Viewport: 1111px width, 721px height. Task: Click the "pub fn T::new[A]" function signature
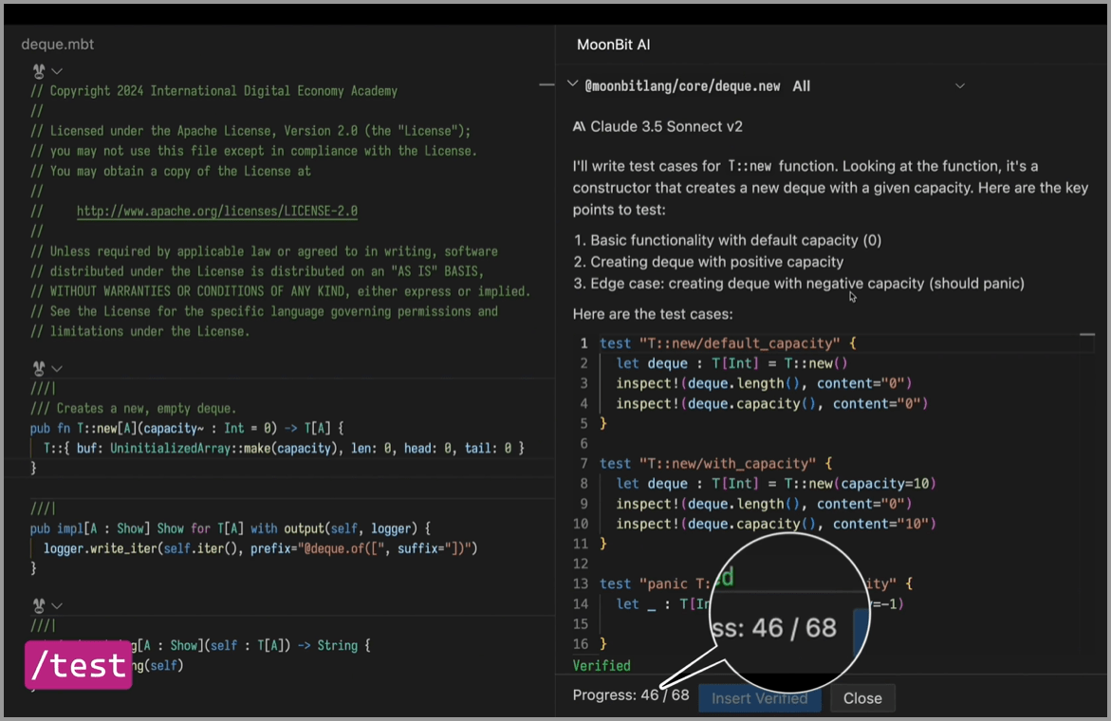187,429
